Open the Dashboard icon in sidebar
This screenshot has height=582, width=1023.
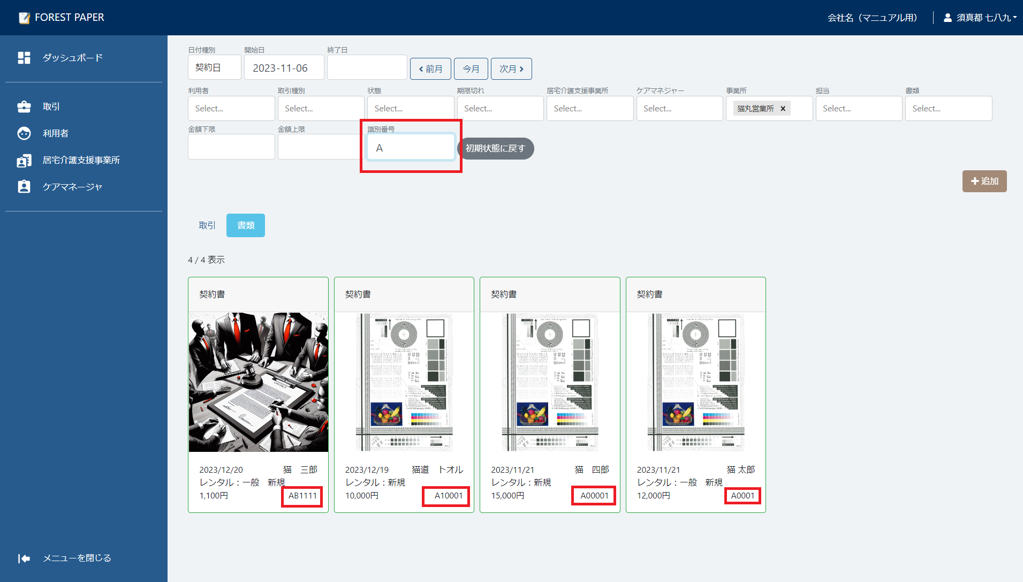(24, 58)
